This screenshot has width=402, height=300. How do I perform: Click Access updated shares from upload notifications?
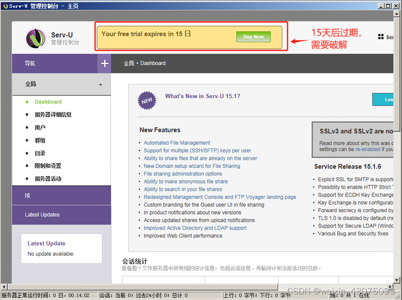tap(199, 220)
